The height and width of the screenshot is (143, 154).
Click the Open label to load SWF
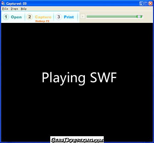pos(16,17)
